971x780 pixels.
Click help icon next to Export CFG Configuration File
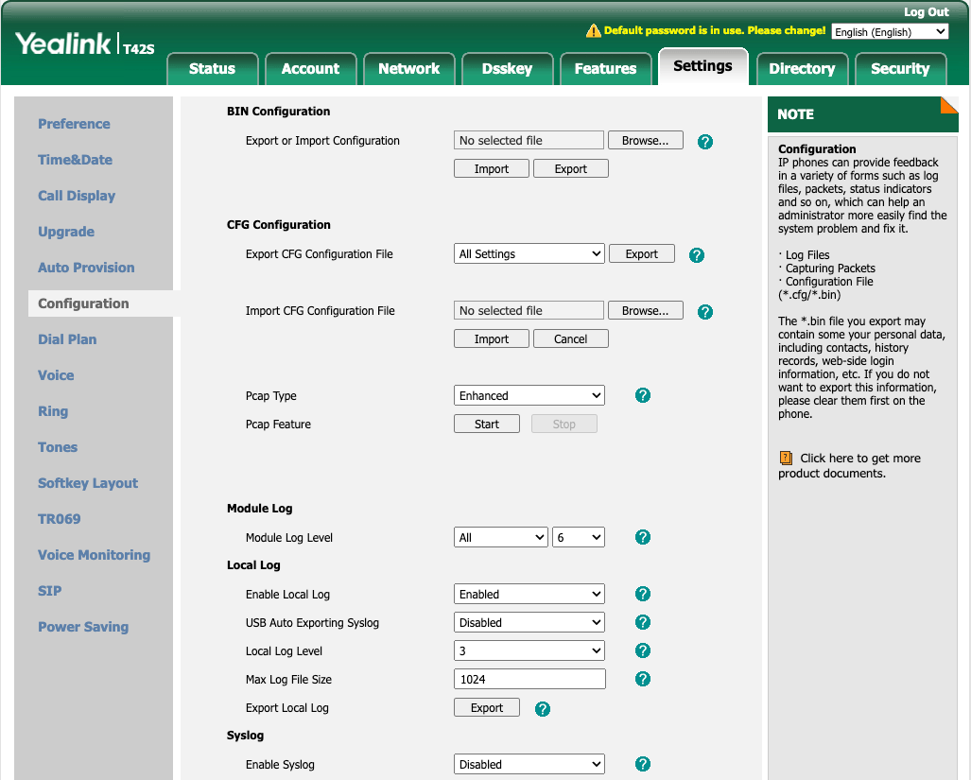pos(696,255)
